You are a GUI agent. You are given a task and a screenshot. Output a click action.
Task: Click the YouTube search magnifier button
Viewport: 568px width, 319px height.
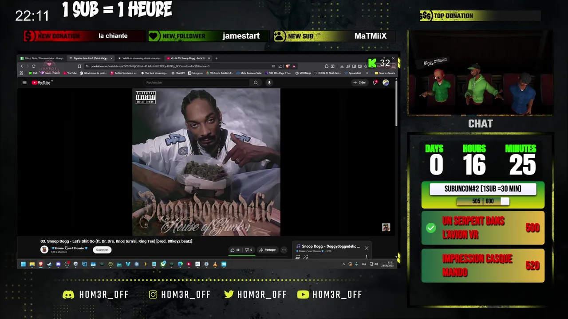(x=256, y=82)
